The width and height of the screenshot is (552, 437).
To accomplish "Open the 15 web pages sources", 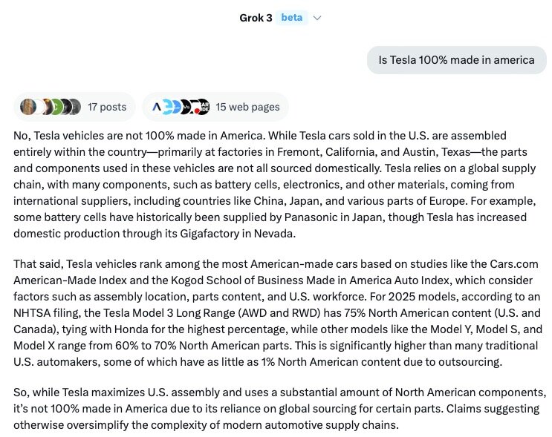I will coord(247,107).
